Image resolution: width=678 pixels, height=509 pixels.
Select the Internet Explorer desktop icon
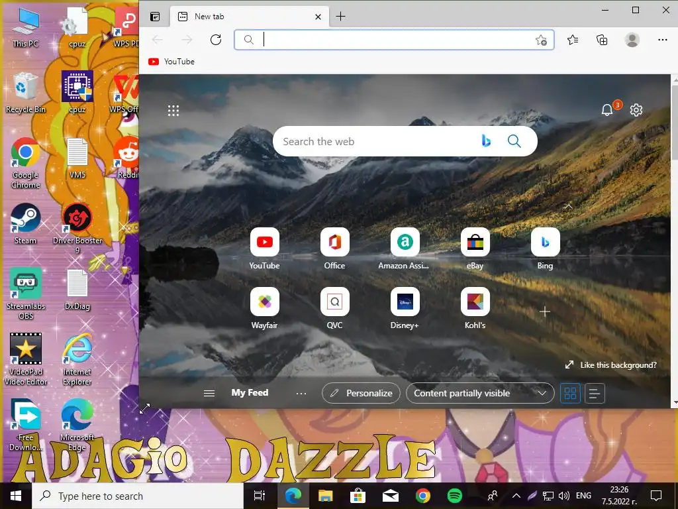coord(77,359)
